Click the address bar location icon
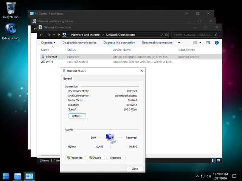This screenshot has width=242, height=181. click(65, 35)
